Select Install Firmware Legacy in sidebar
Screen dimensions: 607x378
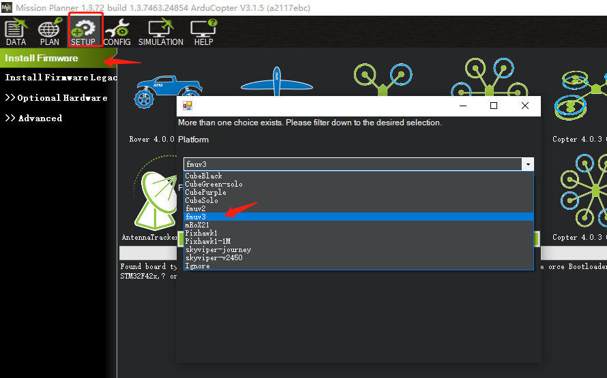[61, 78]
